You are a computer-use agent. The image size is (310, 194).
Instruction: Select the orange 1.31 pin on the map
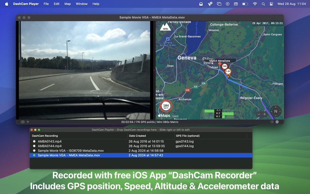click(228, 72)
